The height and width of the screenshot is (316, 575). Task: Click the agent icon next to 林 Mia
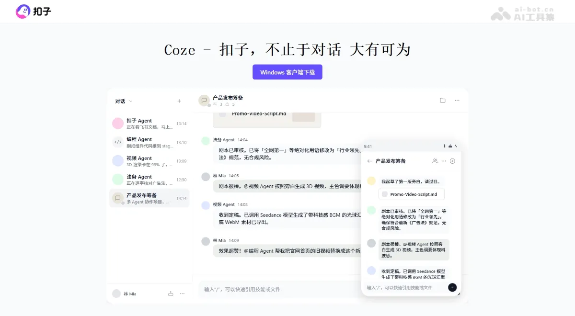coord(171,293)
